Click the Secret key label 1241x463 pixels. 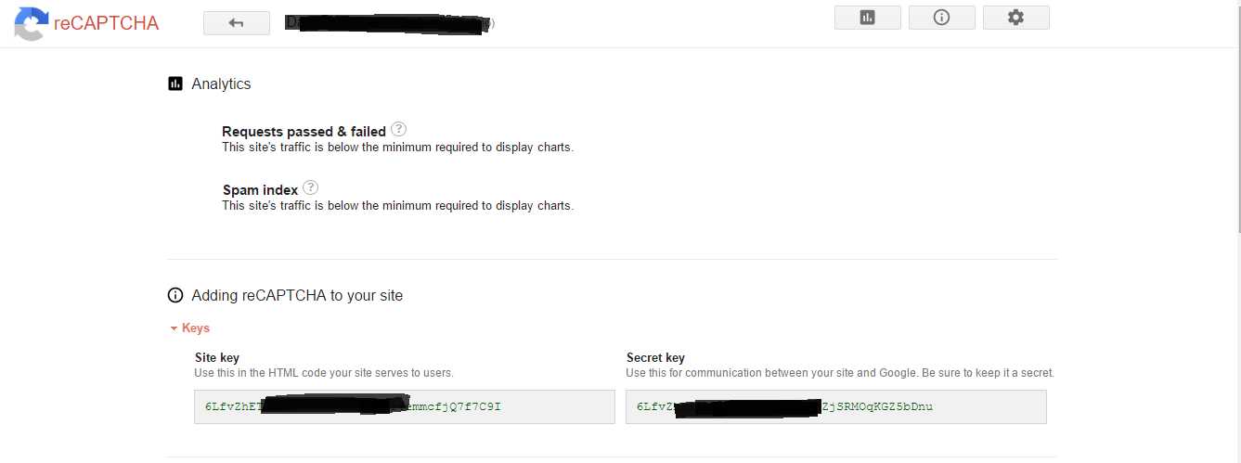tap(655, 357)
